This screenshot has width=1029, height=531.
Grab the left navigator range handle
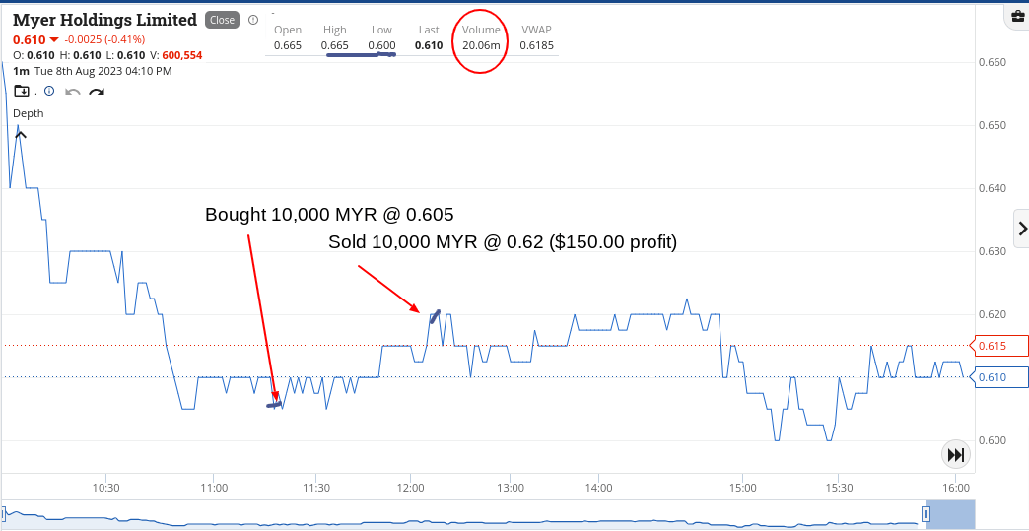(3, 512)
